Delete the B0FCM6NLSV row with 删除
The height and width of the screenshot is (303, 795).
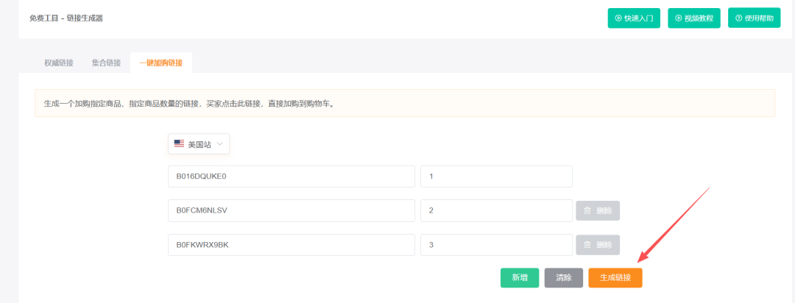(598, 210)
